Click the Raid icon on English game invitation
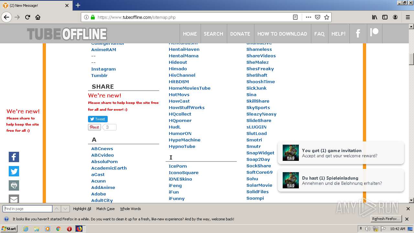 click(291, 153)
